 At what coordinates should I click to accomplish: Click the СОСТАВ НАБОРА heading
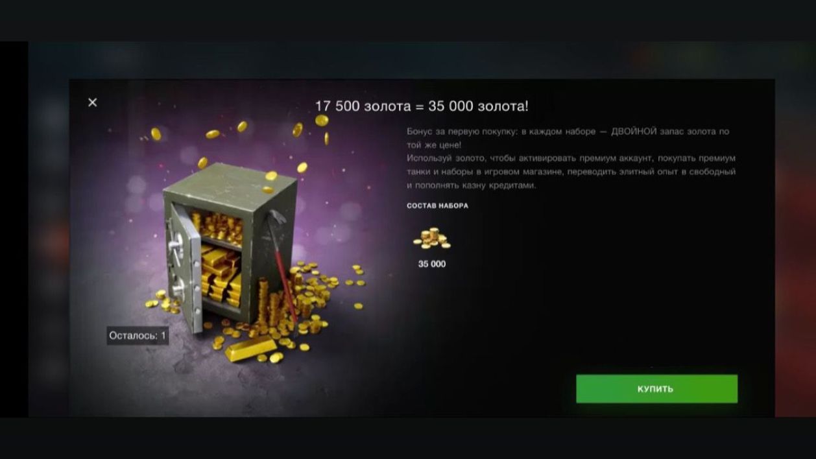pyautogui.click(x=437, y=206)
